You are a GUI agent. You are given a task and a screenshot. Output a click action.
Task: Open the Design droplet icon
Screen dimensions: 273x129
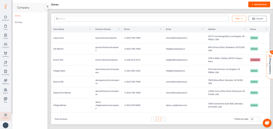click(6, 62)
